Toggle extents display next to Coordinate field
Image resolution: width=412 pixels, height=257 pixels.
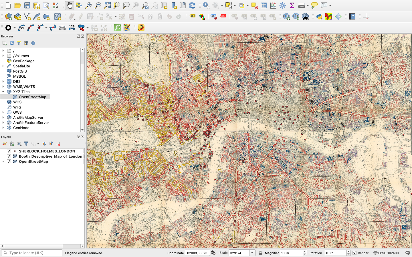click(213, 253)
